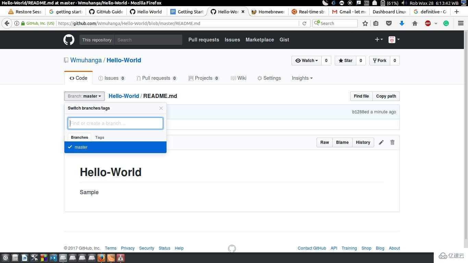Open the Wmuhanga user link
Image resolution: width=468 pixels, height=263 pixels.
pyautogui.click(x=86, y=60)
